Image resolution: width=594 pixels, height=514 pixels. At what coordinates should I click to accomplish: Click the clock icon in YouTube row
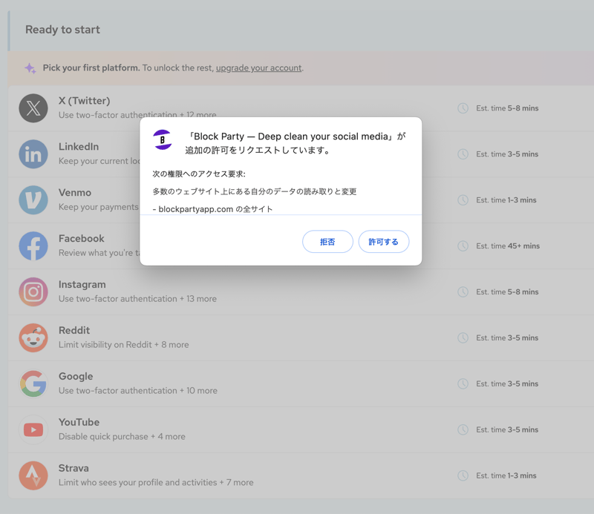pos(463,429)
